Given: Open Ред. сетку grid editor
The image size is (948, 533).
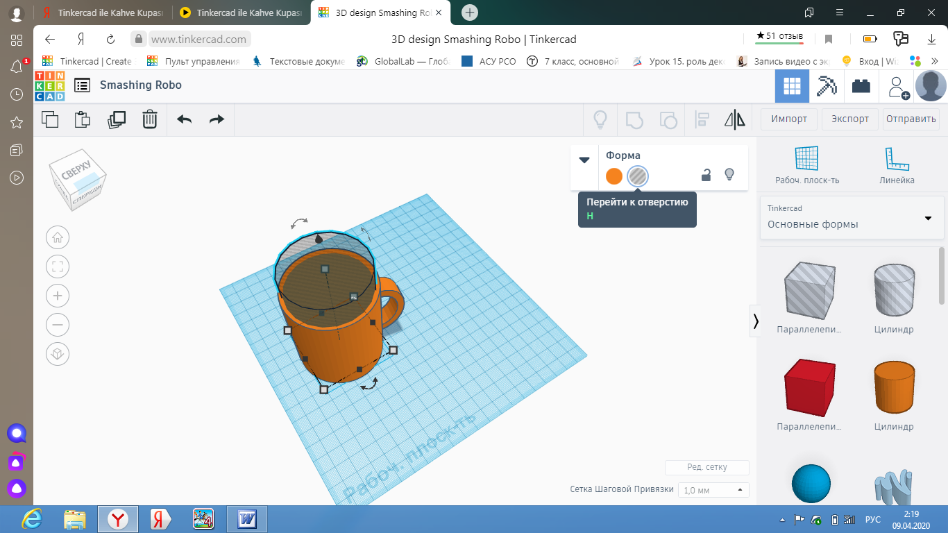Looking at the screenshot, I should click(x=707, y=467).
